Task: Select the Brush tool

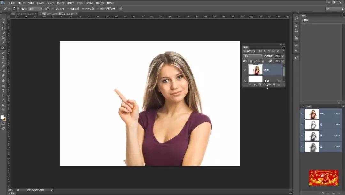Action: tap(3, 53)
